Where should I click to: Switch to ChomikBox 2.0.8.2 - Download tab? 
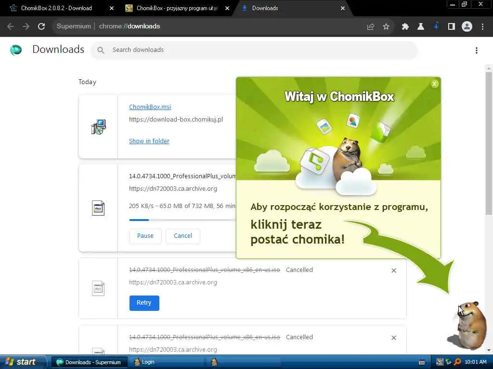point(56,8)
